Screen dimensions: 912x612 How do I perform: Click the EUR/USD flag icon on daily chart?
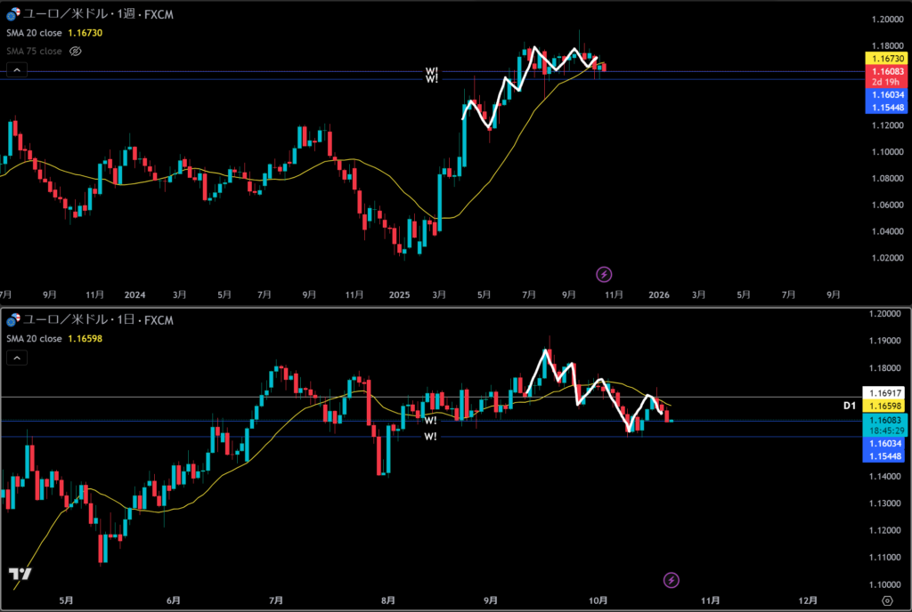click(x=12, y=319)
